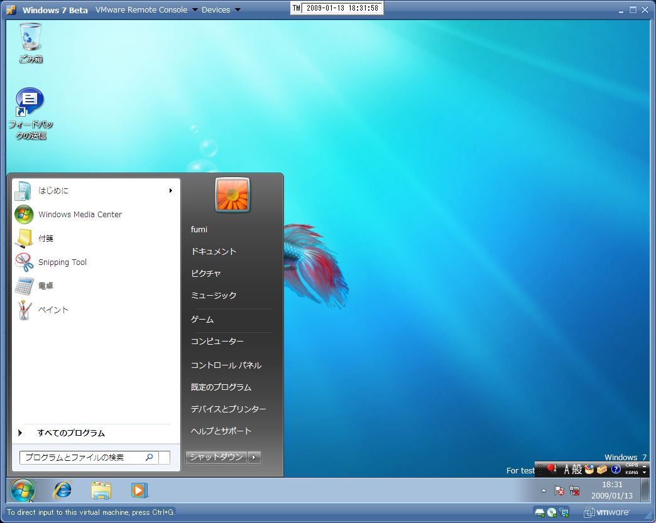
Task: Open ミュージック from Start menu
Action: click(x=214, y=296)
